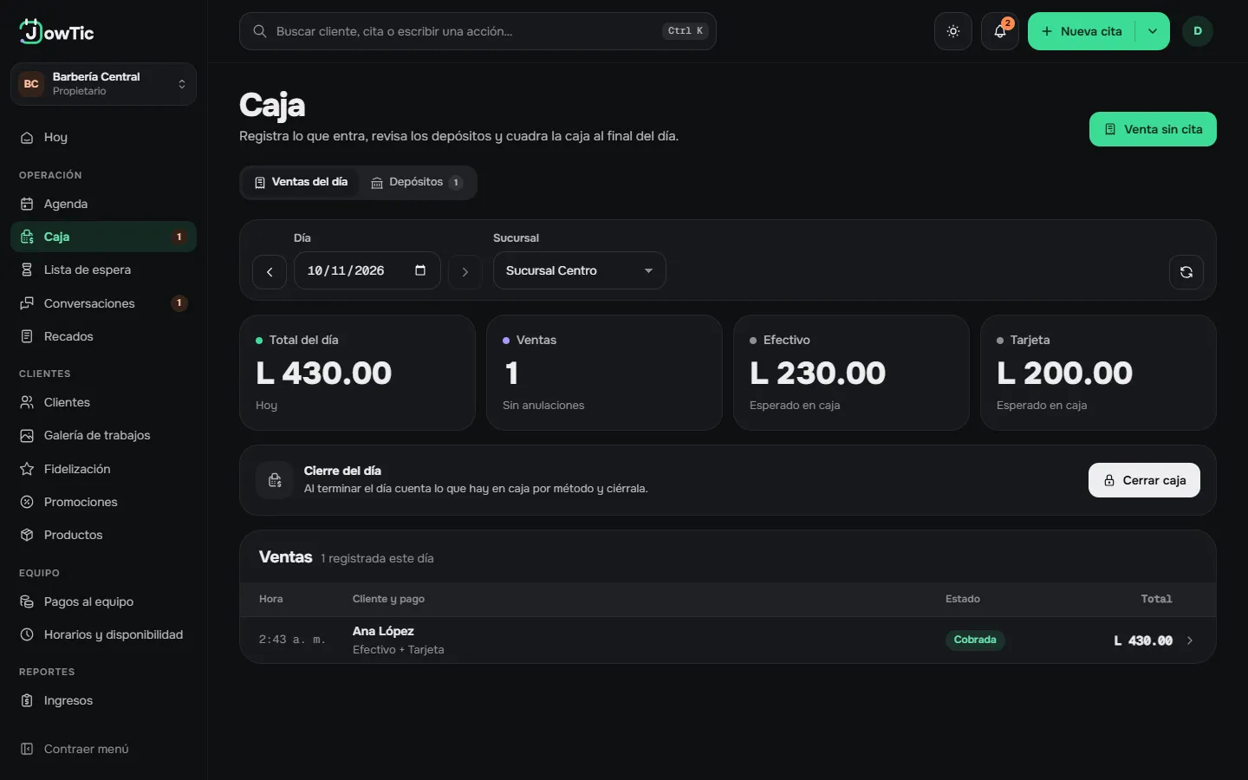Open Fidelización in sidebar
1248x780 pixels.
click(x=103, y=469)
